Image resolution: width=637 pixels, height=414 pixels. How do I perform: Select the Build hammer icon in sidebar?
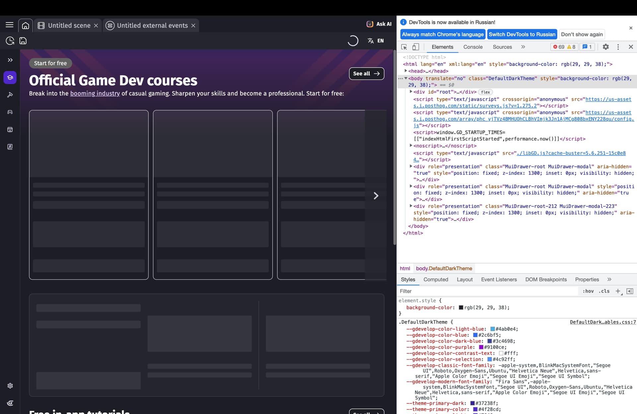(x=10, y=95)
